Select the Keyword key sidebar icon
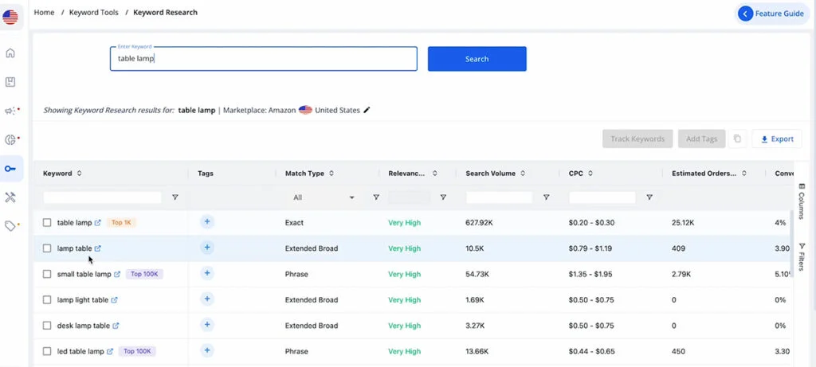This screenshot has height=367, width=816. pos(10,169)
